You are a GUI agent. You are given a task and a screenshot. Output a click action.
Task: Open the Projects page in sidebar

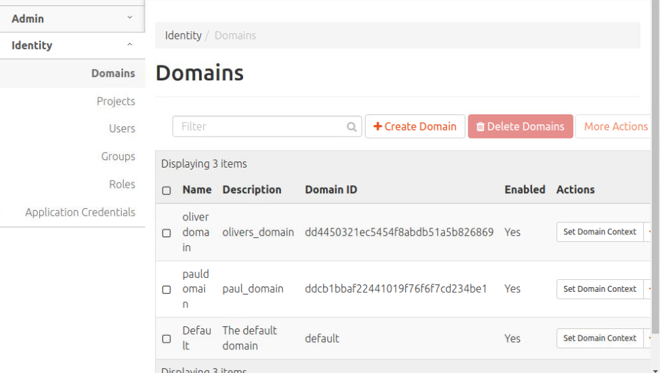click(x=116, y=101)
